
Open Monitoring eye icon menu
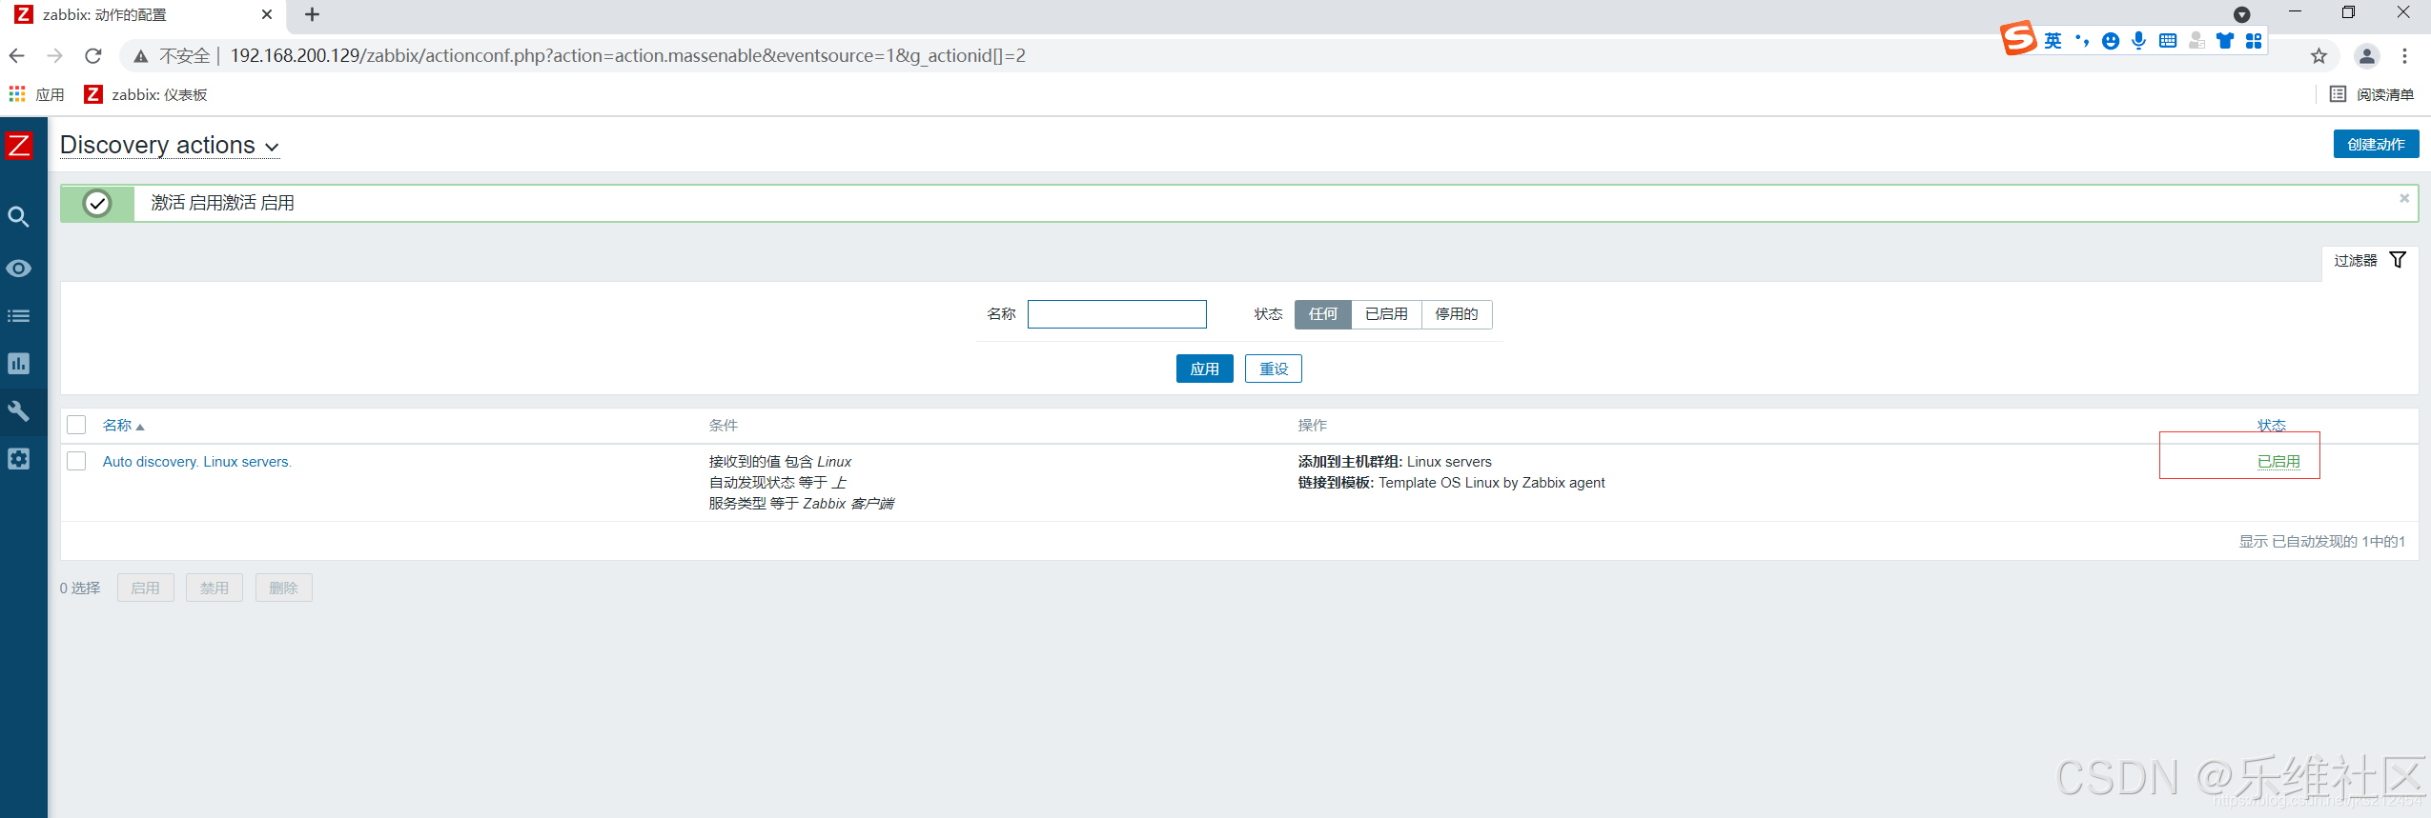(x=18, y=269)
